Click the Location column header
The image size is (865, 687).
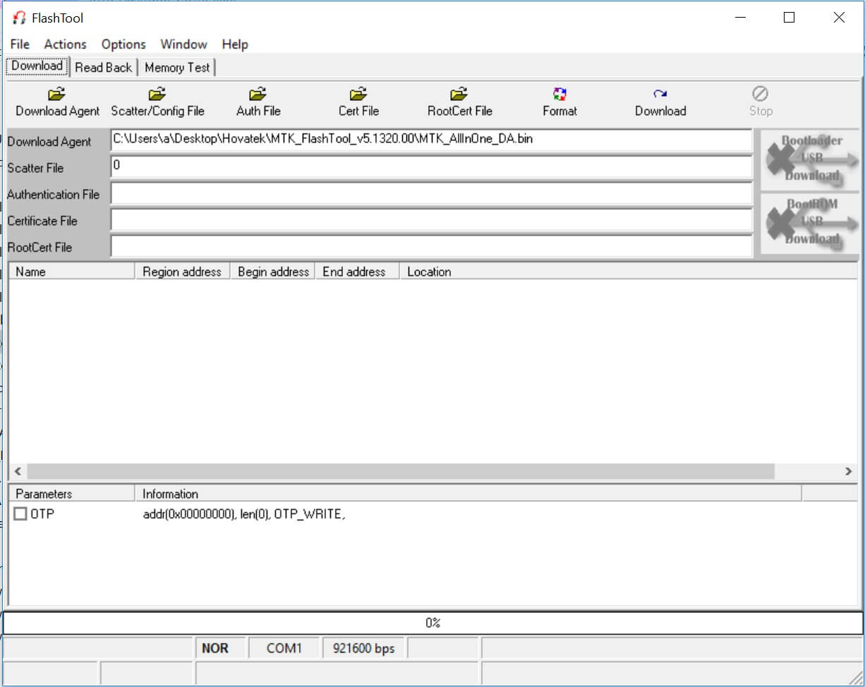pos(429,272)
